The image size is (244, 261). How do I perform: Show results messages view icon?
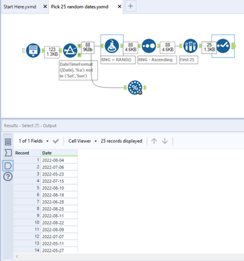pyautogui.click(x=8, y=142)
